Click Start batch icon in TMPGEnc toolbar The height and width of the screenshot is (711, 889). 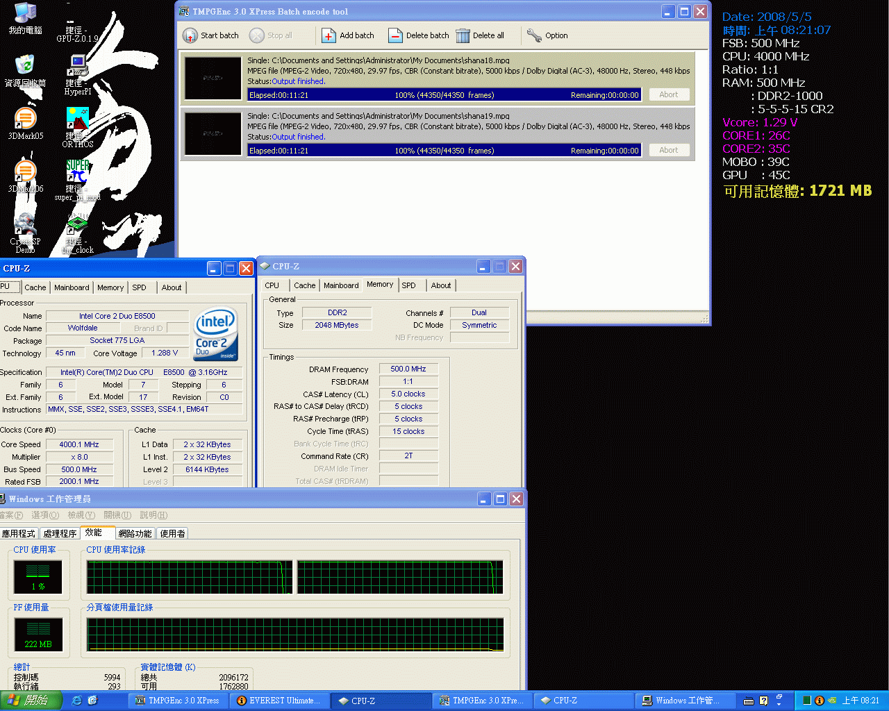(190, 35)
